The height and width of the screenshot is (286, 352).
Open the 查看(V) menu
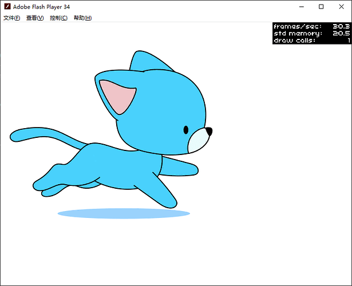[35, 18]
